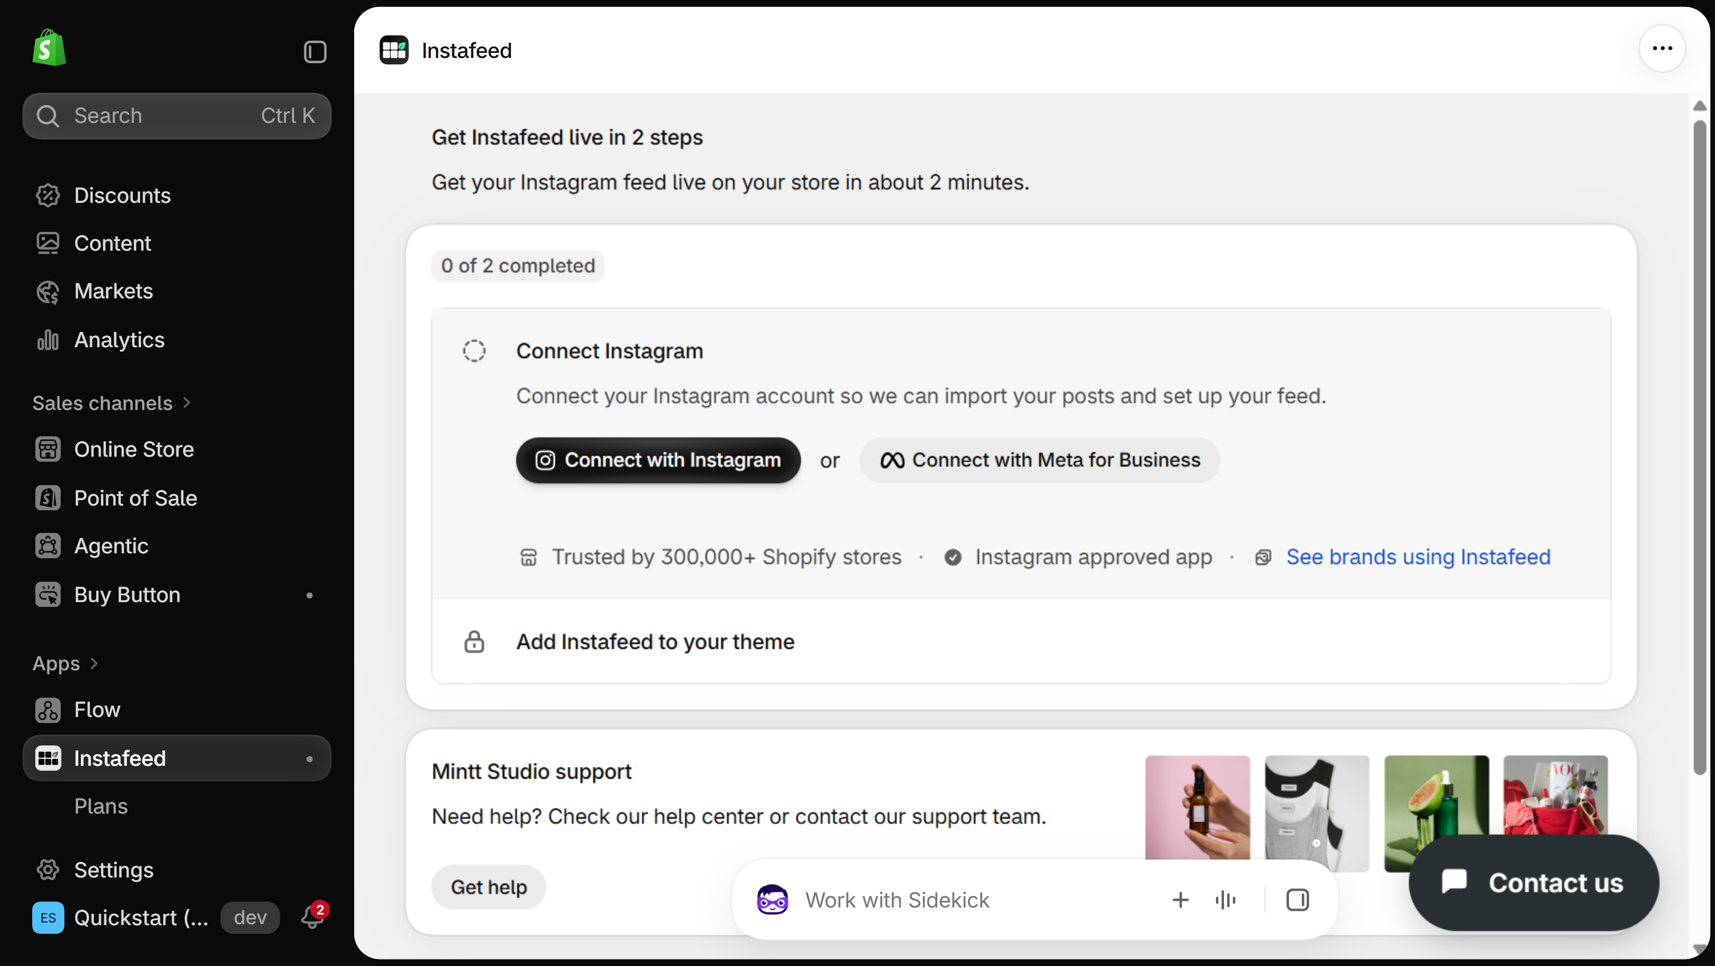Screen dimensions: 1715x966
Task: Click the voice waveform icon in Sidekick
Action: coord(1226,900)
